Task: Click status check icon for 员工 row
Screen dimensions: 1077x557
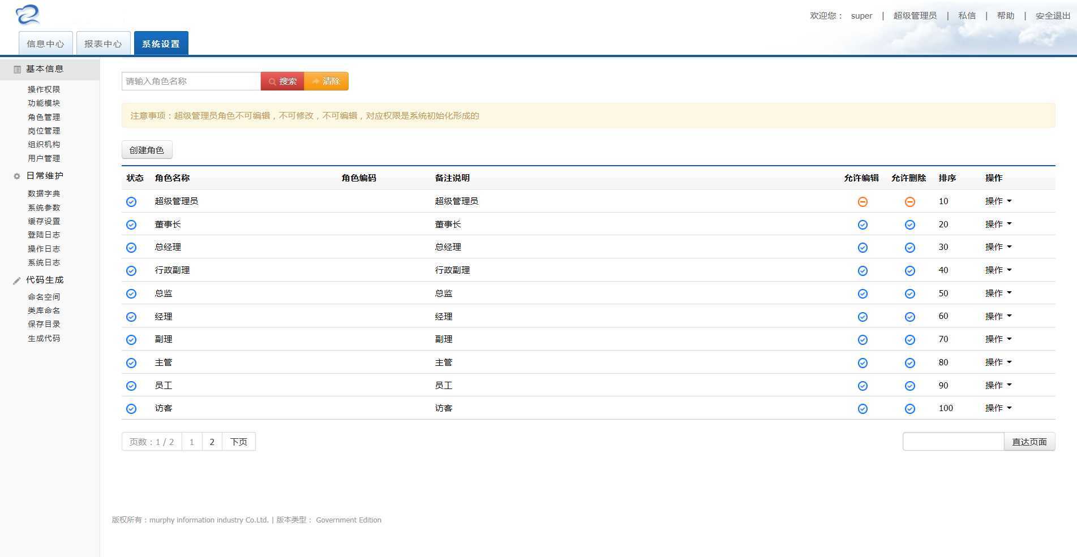Action: click(131, 386)
